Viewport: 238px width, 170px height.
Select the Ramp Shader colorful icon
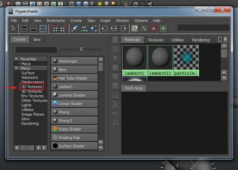coord(55,129)
